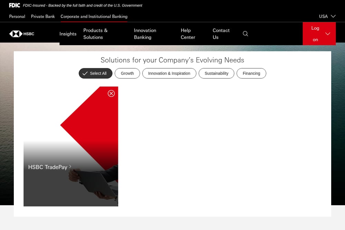Go to Contact Us
The image size is (345, 230).
click(221, 34)
